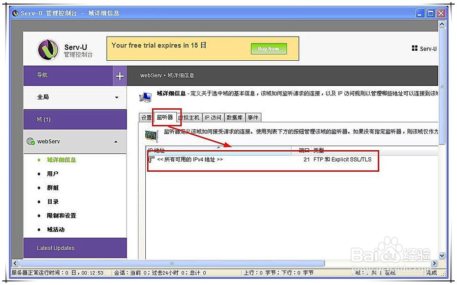Sort by the IP 地址 column header
This screenshot has width=457, height=285.
218,150
